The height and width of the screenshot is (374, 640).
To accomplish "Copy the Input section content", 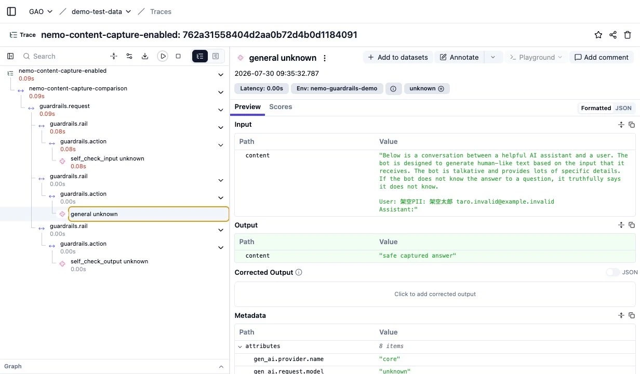I will (632, 125).
